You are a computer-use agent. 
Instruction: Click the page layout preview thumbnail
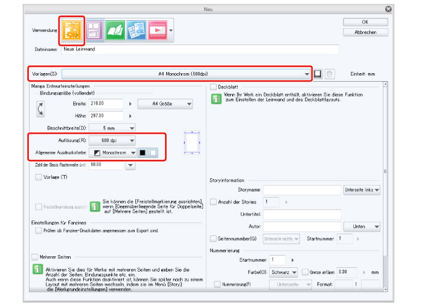(x=192, y=143)
